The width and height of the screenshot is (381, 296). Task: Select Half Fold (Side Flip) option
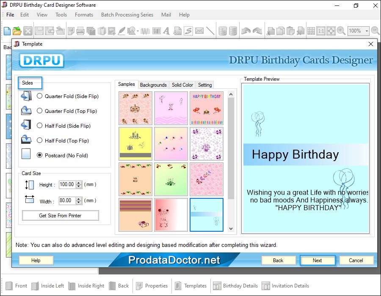[x=39, y=126]
